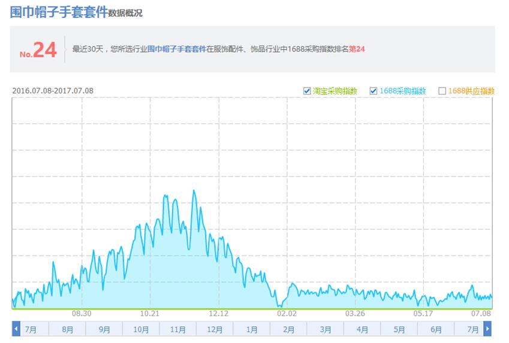Uncheck the 淘宝采购指数 checkbox
The image size is (509, 343).
[x=308, y=91]
